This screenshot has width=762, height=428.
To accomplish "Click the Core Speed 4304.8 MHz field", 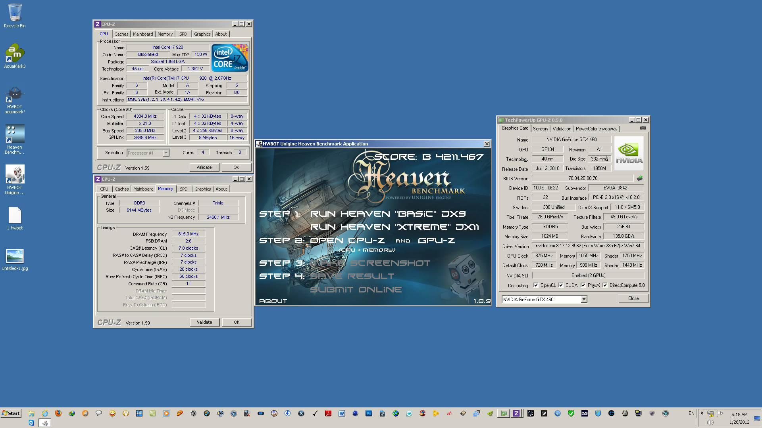I will [145, 117].
